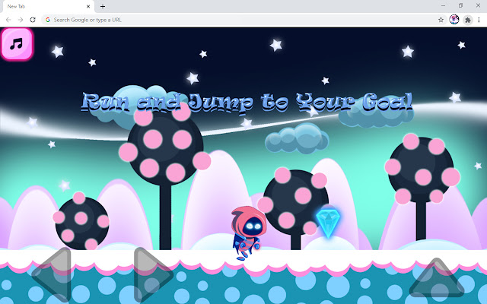Screen dimensions: 487x304
Task: Restore down the browser window
Action: (460, 5)
